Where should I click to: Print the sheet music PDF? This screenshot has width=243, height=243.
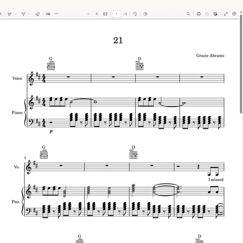tap(199, 14)
